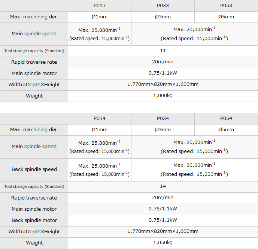Select the P013 column header
258x249 pixels.
click(100, 6)
